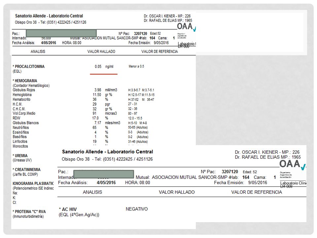The image size is (317, 238).
Task: Select the Globulos Blancos value 7.17
Action: [x=98, y=123]
